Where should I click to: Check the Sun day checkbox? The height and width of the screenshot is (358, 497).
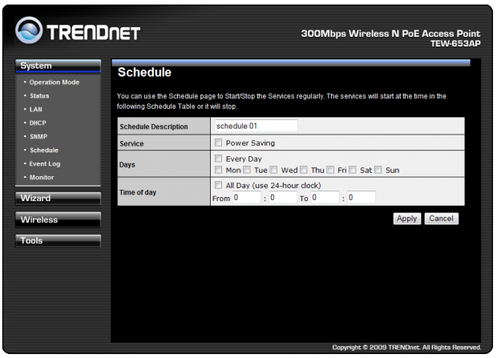pos(378,170)
